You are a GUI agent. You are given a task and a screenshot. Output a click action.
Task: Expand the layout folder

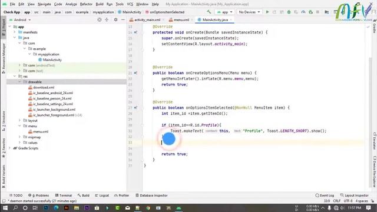[19, 120]
